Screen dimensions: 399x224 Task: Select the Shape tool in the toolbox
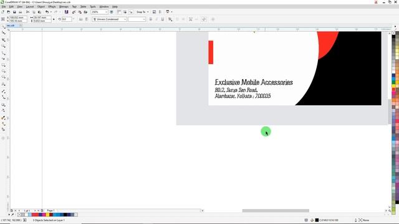point(3,33)
